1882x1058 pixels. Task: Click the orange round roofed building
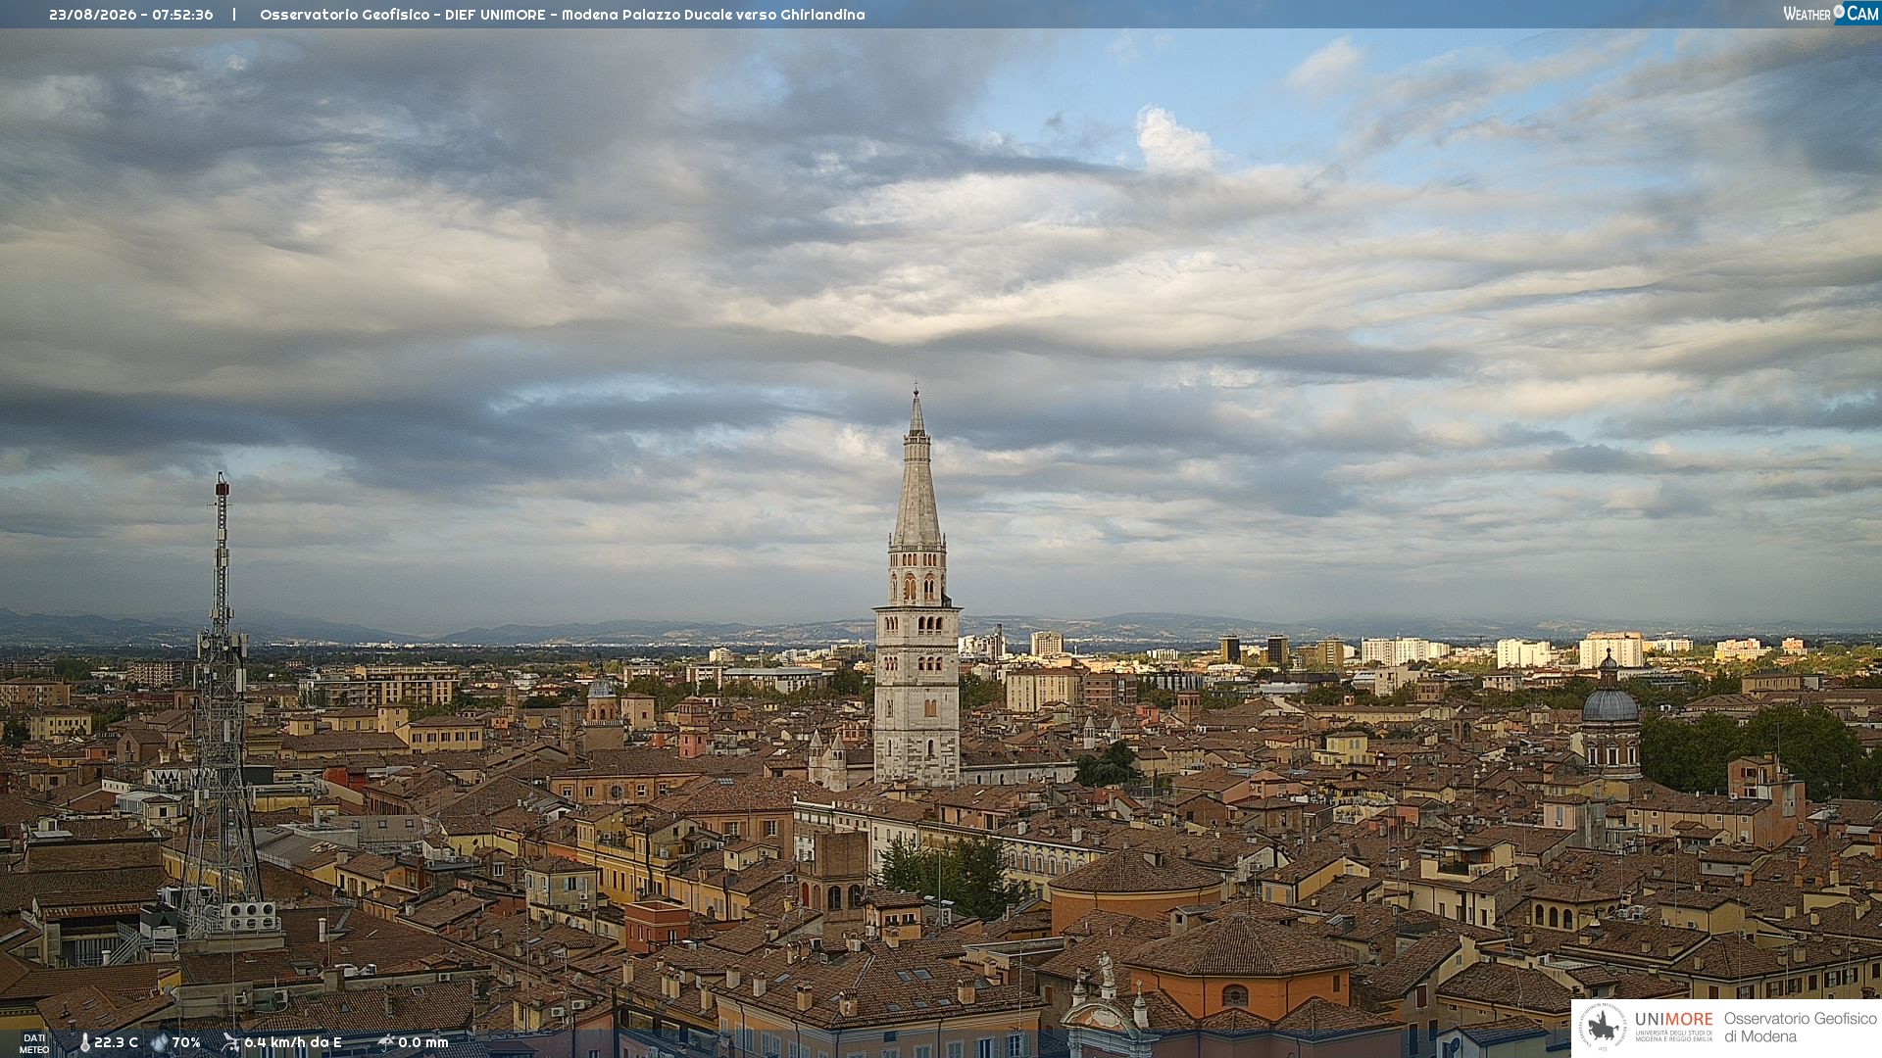[1137, 890]
